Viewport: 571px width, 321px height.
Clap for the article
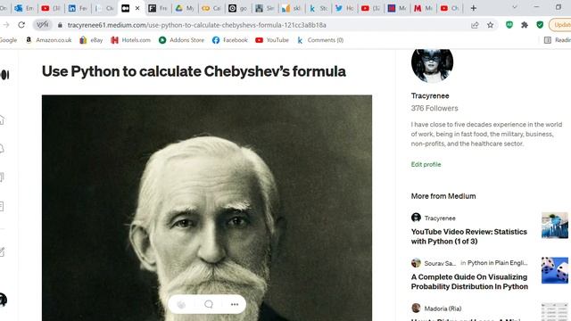pos(181,304)
